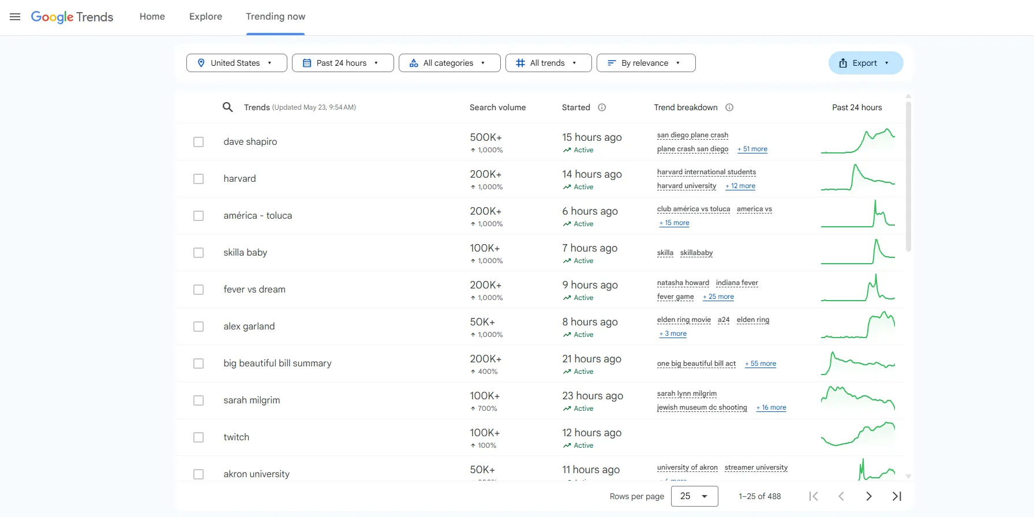Open the elden ring movie breakdown term
The width and height of the screenshot is (1034, 517).
(x=684, y=320)
